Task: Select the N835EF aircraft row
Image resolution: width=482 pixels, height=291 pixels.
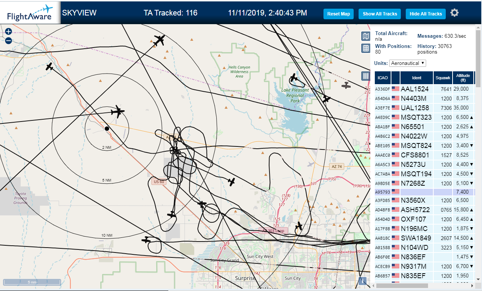Action: (425, 276)
